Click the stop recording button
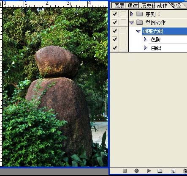Screen dimensions: 187x176 click(125, 171)
